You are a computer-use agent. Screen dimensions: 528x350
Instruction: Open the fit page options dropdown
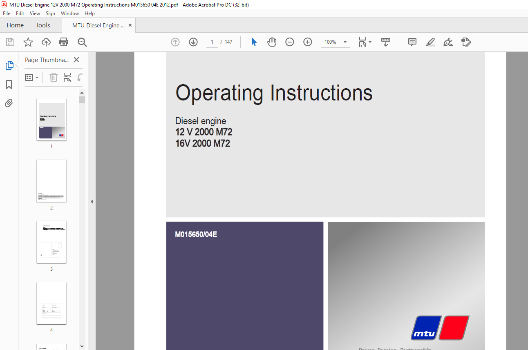point(365,42)
